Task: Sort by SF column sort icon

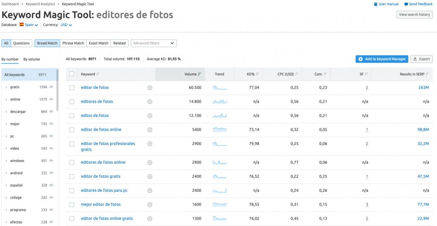Action: pos(366,74)
